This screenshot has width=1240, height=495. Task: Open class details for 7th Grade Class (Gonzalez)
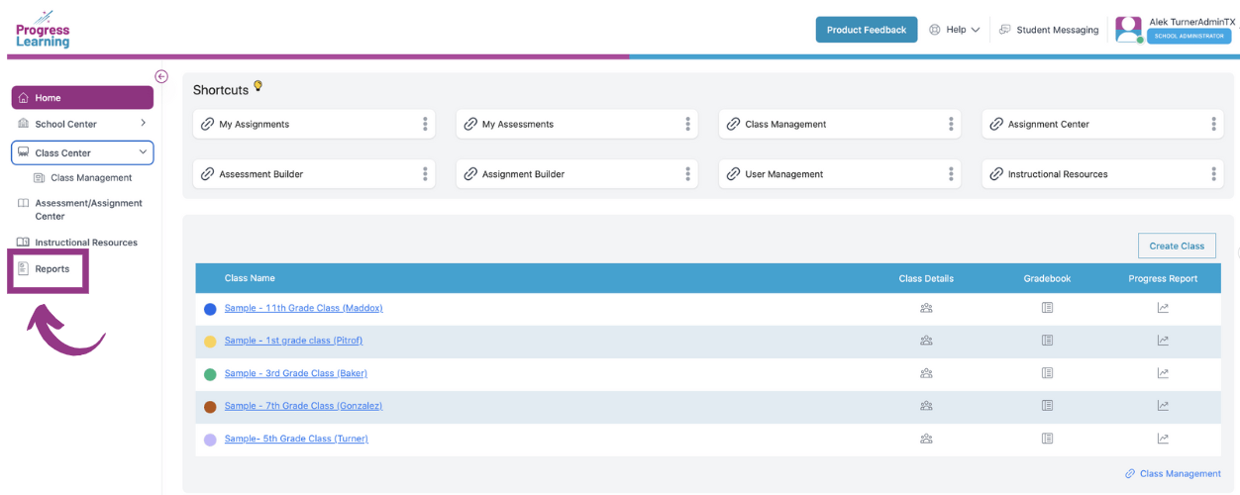coord(926,406)
